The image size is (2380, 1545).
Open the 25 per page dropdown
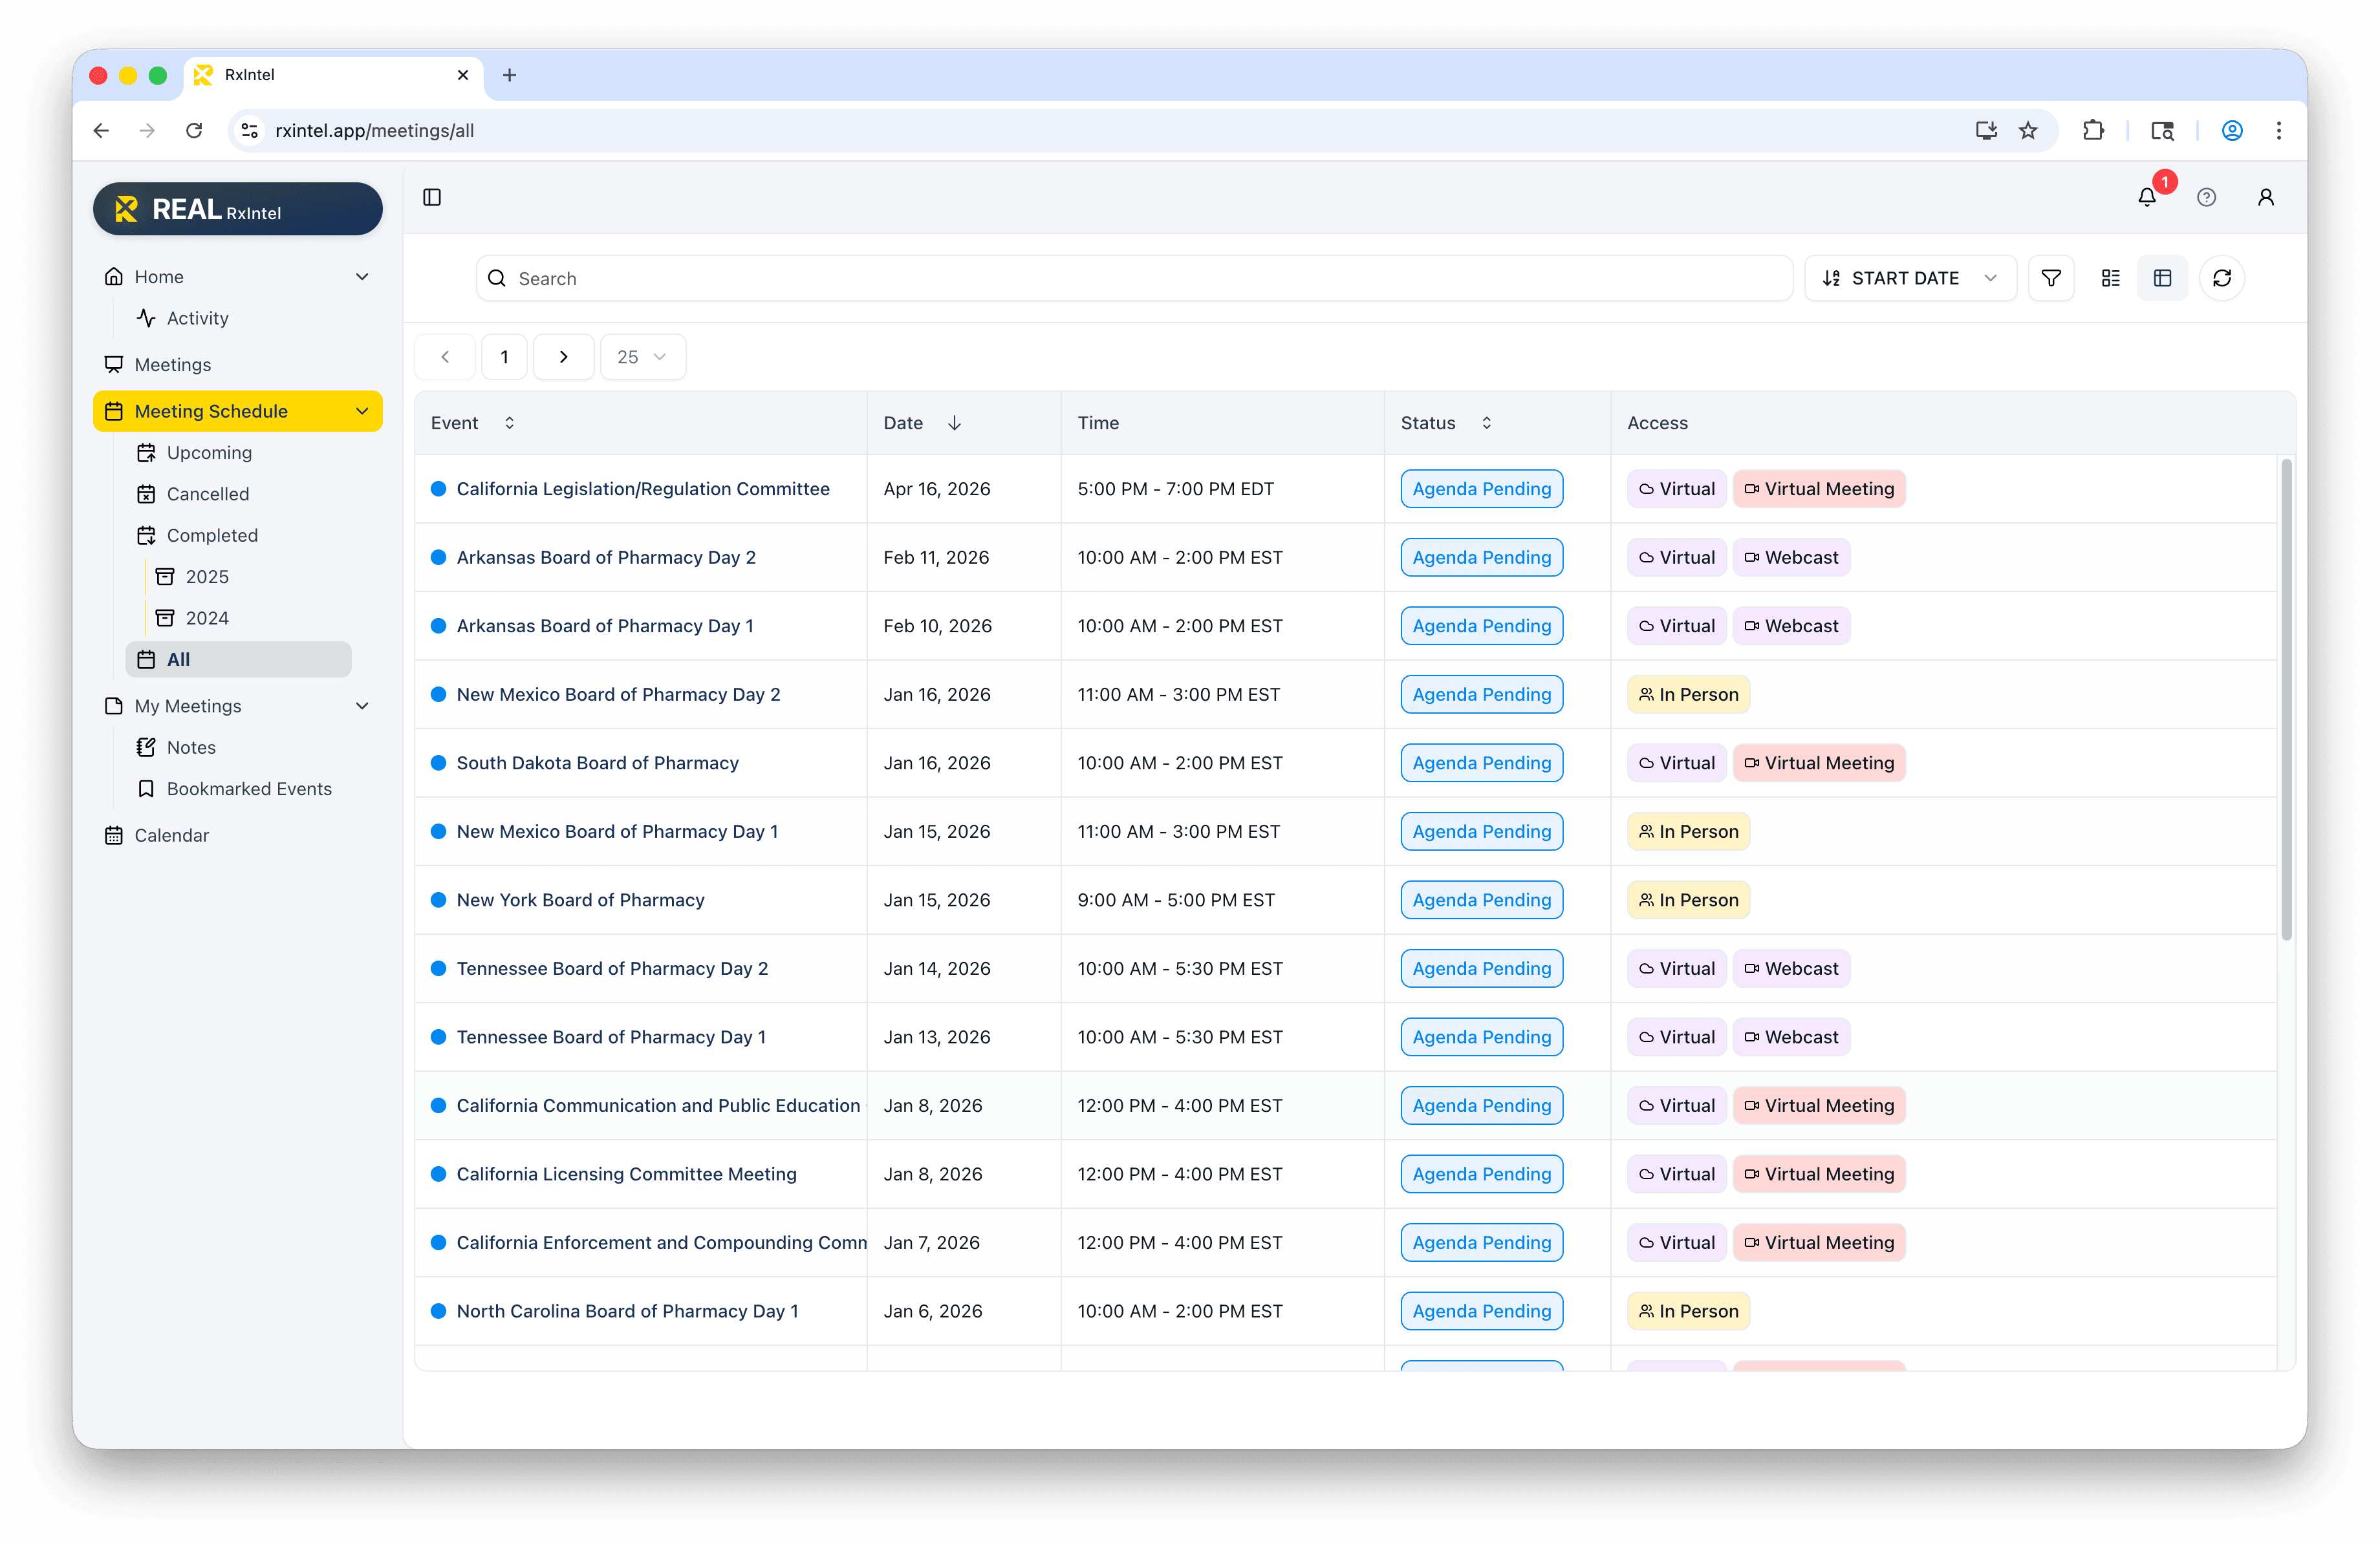642,357
